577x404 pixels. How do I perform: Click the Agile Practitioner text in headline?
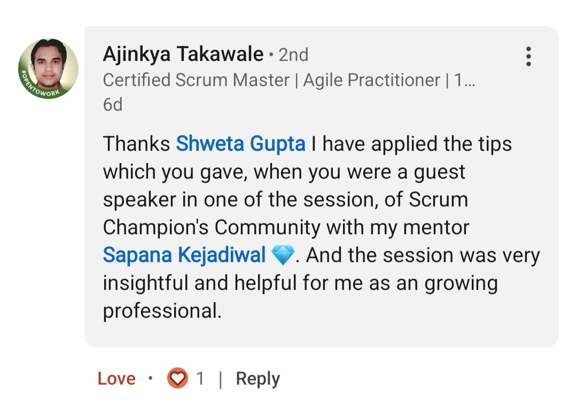pyautogui.click(x=372, y=80)
